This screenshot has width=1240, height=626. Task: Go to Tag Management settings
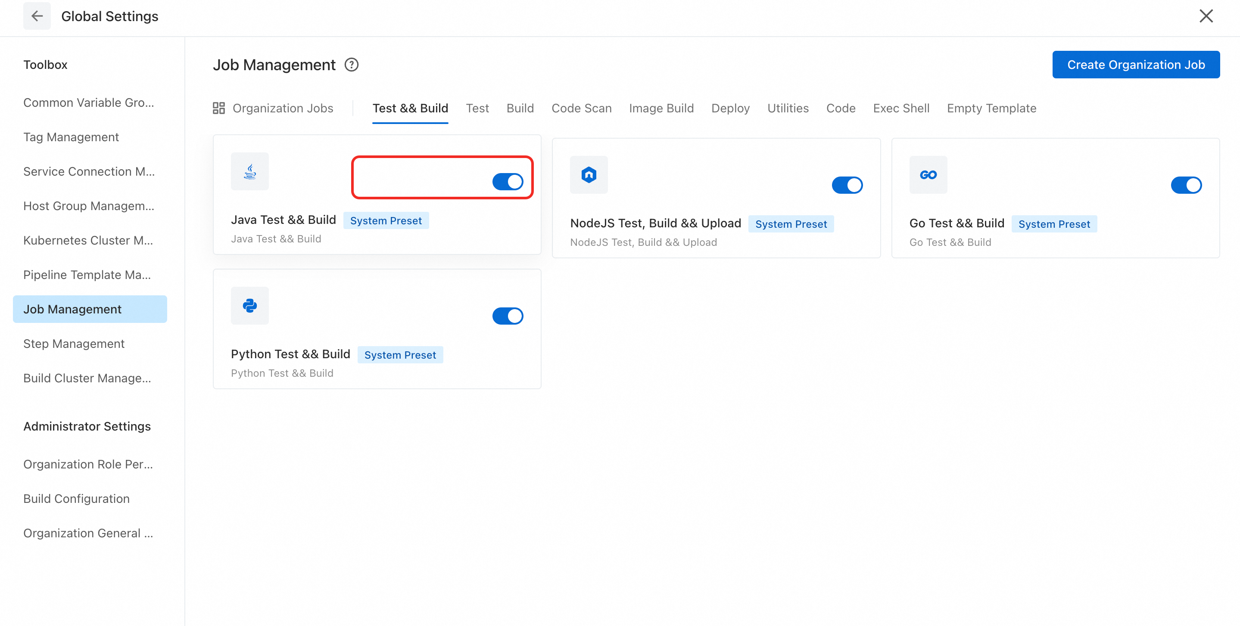point(71,137)
